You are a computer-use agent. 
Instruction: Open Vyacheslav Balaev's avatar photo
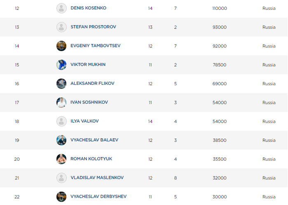61,140
